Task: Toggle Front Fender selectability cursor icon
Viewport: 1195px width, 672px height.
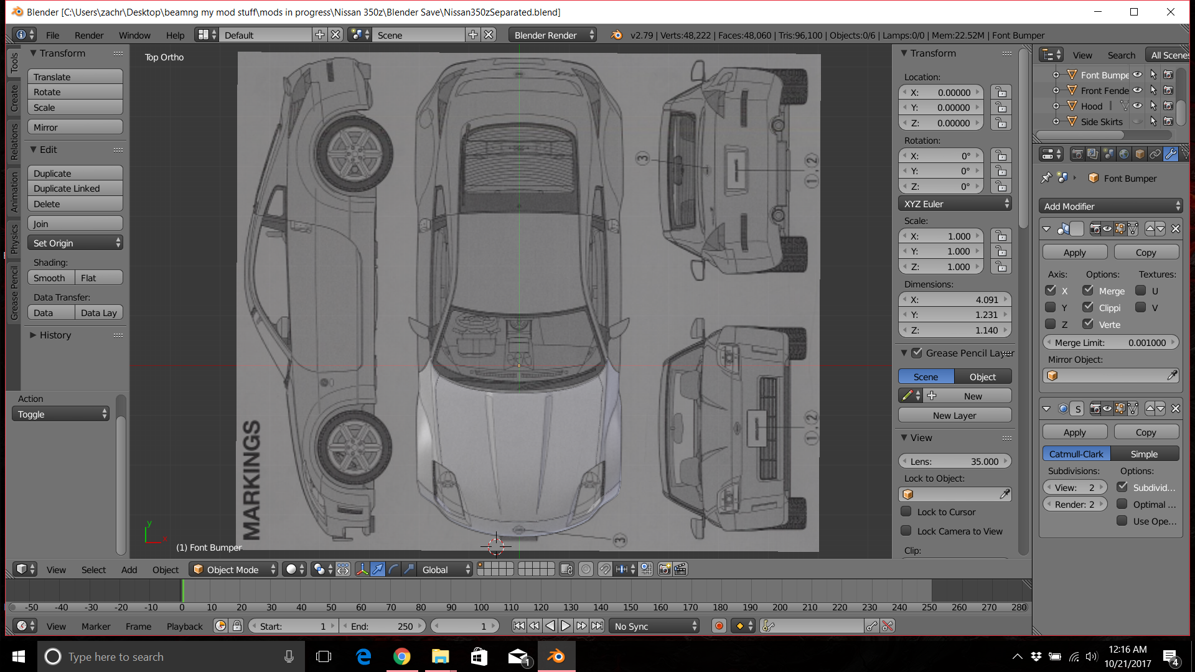Action: click(1153, 90)
